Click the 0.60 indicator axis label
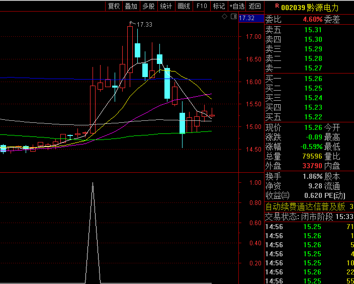 point(255,223)
